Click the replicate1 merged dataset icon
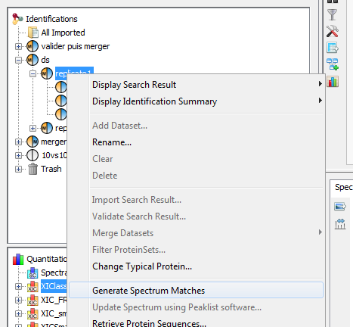The image size is (353, 327). click(47, 73)
